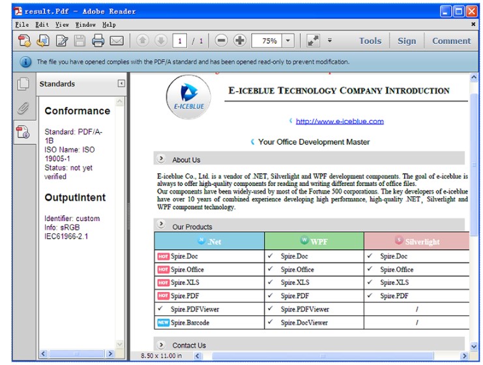The width and height of the screenshot is (483, 365).
Task: Open the Window menu
Action: [85, 25]
